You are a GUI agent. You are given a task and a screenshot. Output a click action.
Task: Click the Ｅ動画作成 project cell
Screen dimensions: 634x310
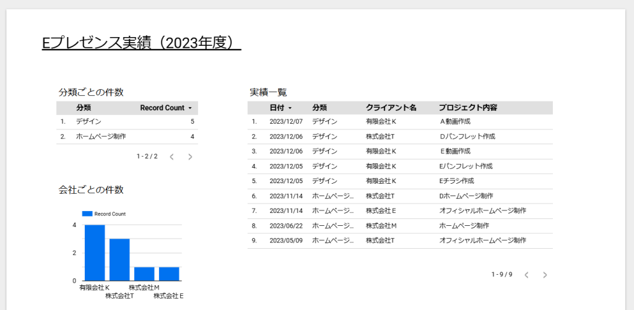click(455, 151)
